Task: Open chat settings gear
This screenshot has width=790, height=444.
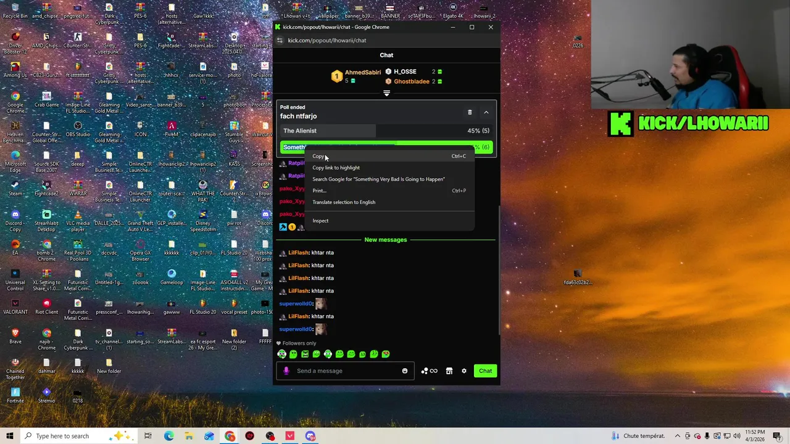Action: click(464, 371)
